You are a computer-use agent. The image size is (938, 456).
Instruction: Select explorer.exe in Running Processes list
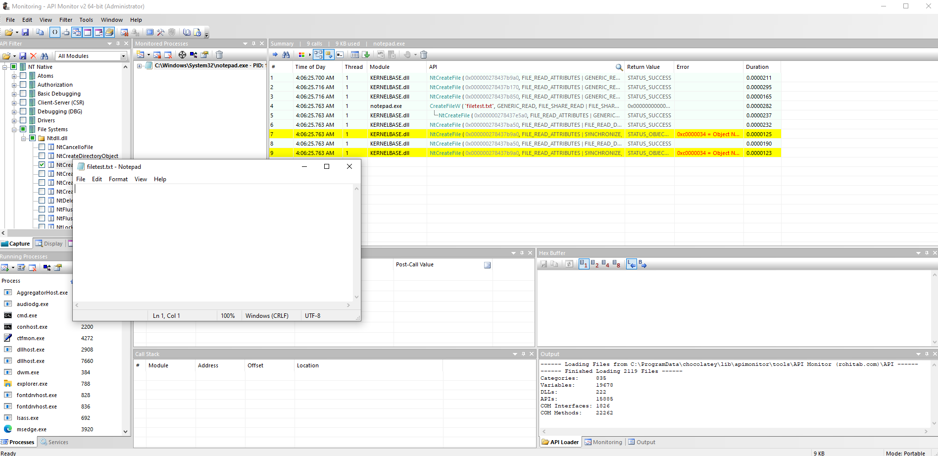(x=32, y=384)
